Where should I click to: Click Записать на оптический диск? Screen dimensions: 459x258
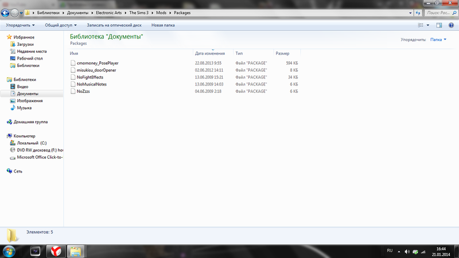[113, 25]
